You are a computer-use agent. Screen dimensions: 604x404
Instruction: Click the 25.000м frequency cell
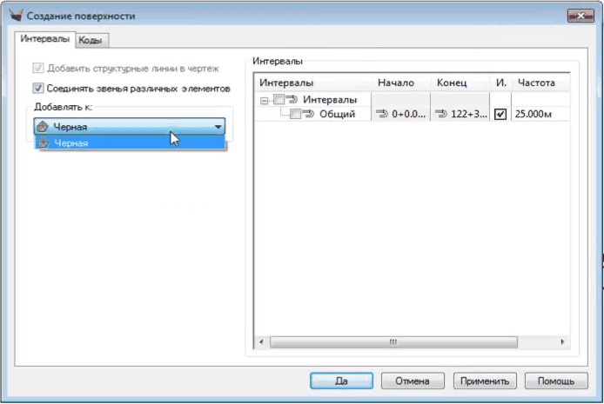coord(538,114)
